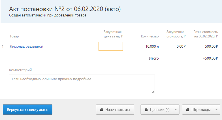Screen dimensions: 222x120
Task: Select the Товар column header
Action: pyautogui.click(x=14, y=36)
